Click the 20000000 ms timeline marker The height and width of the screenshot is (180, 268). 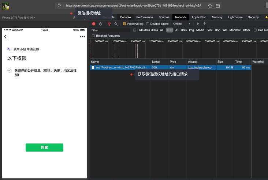tap(156, 41)
